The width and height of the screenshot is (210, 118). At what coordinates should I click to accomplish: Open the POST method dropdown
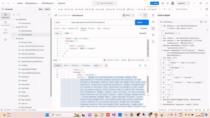[61, 22]
